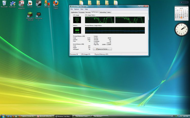Open 'Capture a Screen Sh...' taskbar button
190x118 pixels.
pos(27,116)
